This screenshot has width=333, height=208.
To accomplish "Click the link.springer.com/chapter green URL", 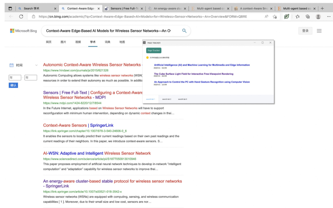I will coord(85,131).
